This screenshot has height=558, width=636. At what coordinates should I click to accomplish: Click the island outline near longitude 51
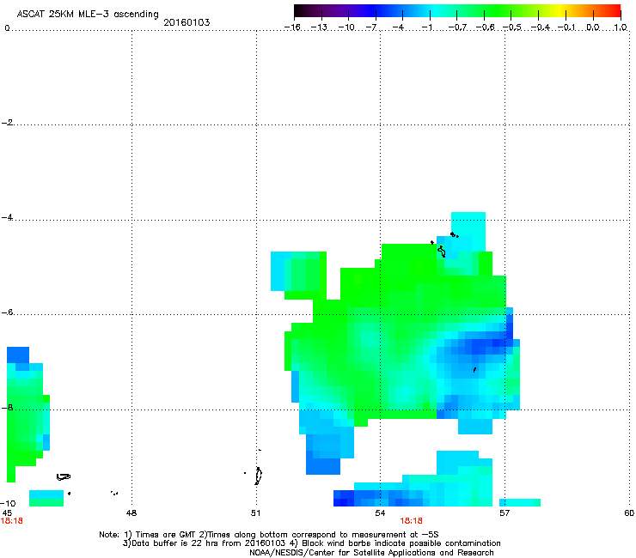click(x=258, y=476)
